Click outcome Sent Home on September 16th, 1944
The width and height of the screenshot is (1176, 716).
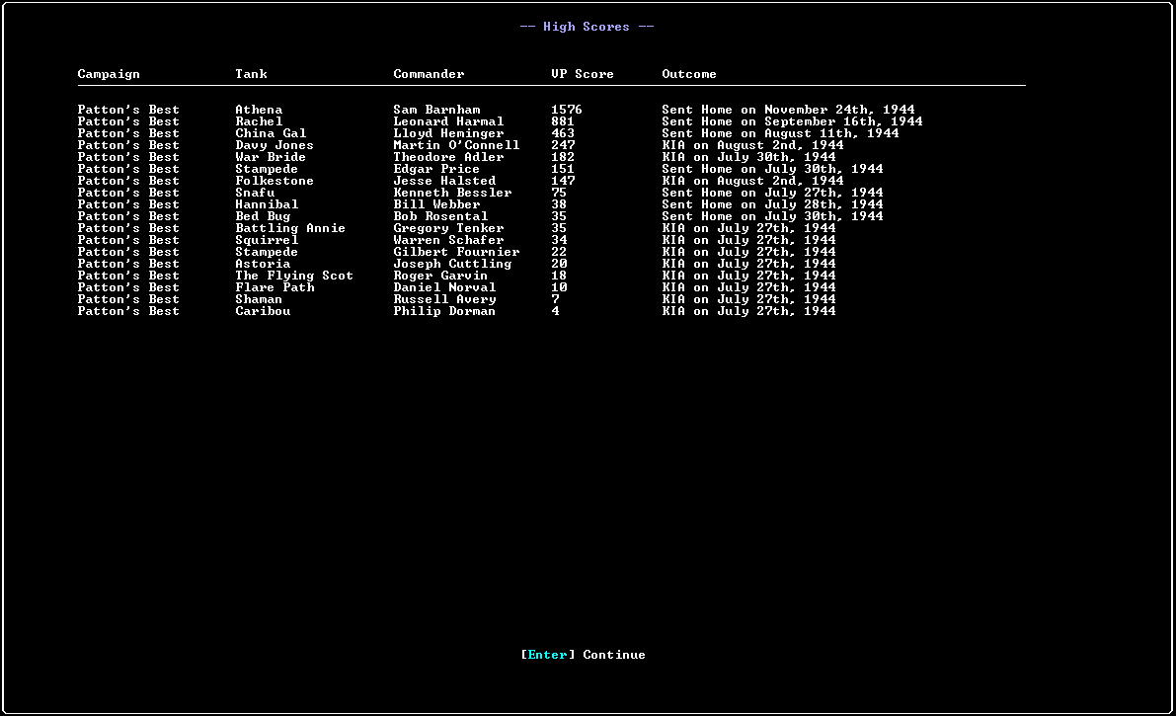pyautogui.click(x=792, y=121)
